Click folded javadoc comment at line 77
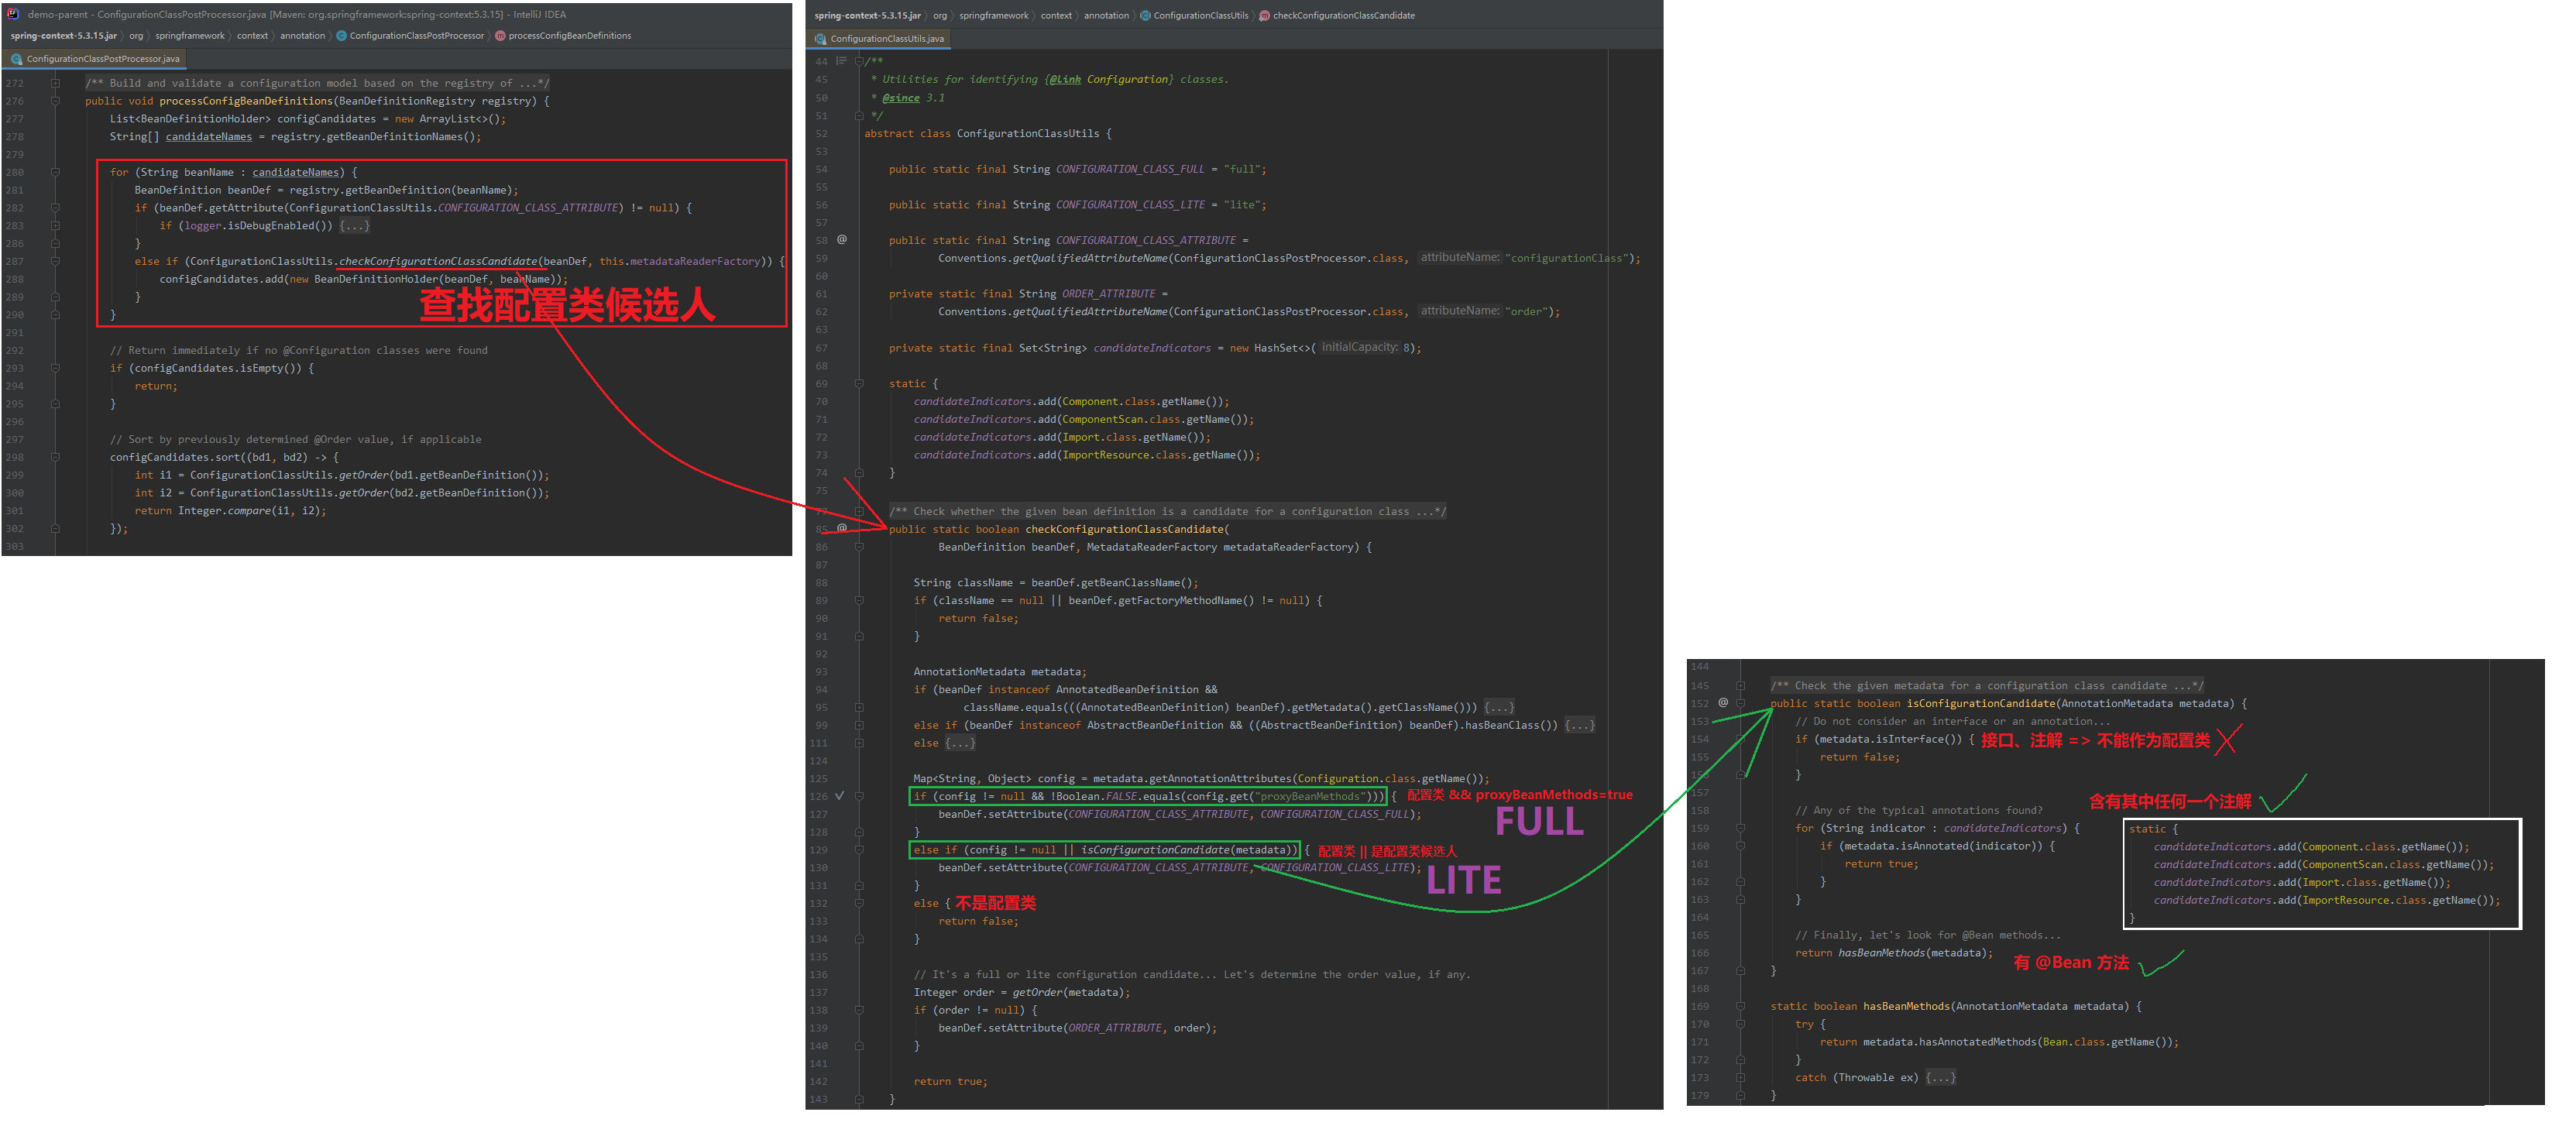Screen dimensions: 2576x1143 1167,511
